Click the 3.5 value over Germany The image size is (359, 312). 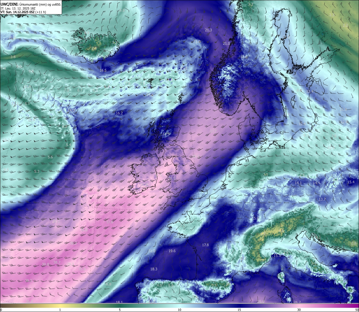coord(266,175)
